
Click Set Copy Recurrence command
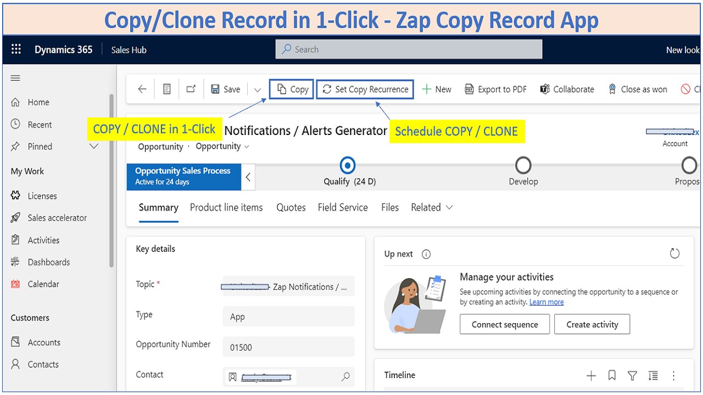[x=365, y=89]
